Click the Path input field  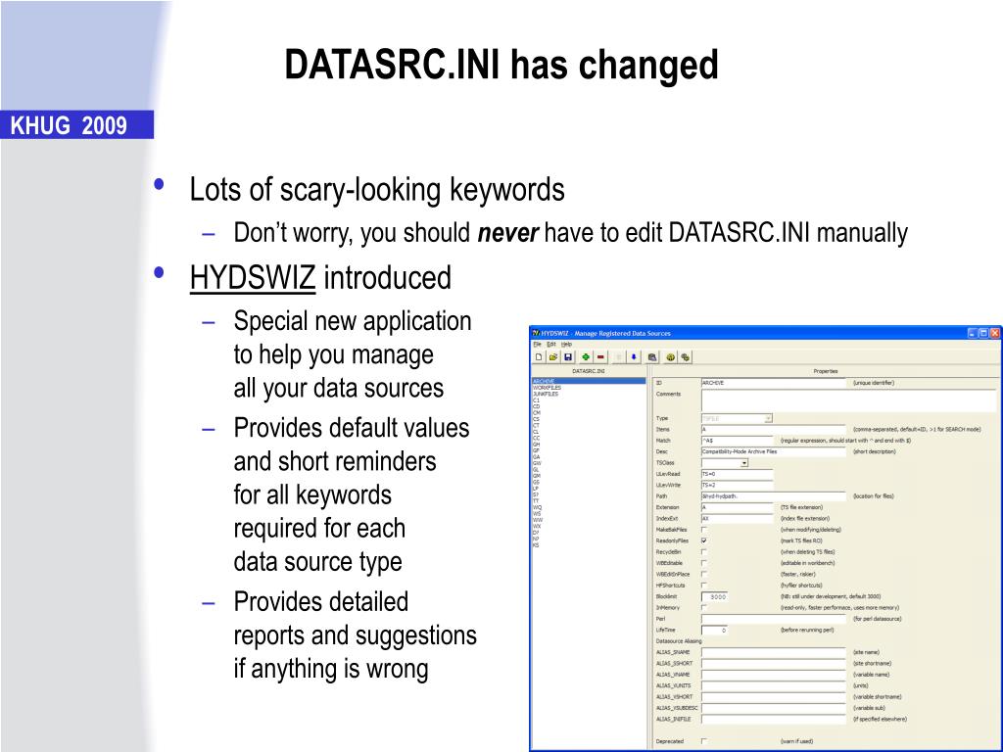click(x=774, y=496)
